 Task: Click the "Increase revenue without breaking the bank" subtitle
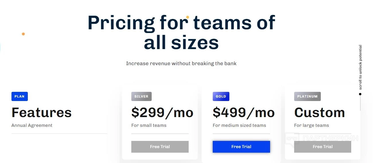[181, 63]
